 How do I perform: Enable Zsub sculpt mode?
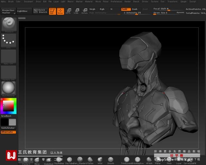pos(135,9)
